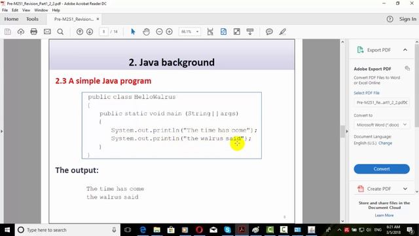Click the document vertical scrollbar thumb

342,131
